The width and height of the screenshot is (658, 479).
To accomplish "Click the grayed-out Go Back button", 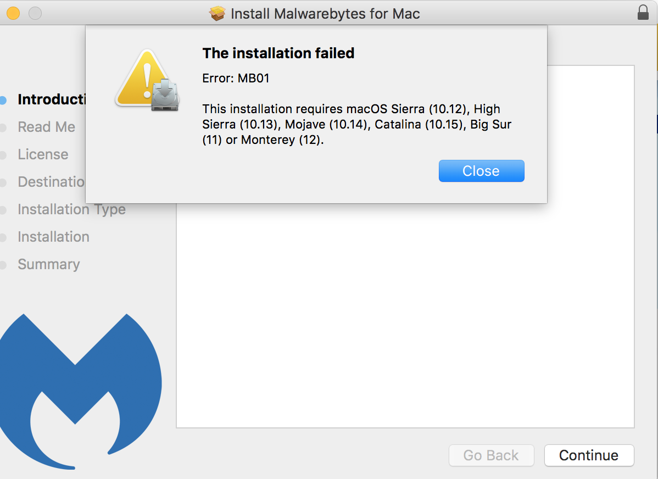I will (491, 455).
